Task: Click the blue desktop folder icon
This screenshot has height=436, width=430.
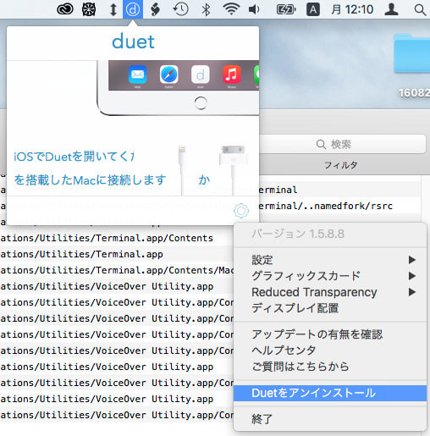Action: [x=412, y=53]
